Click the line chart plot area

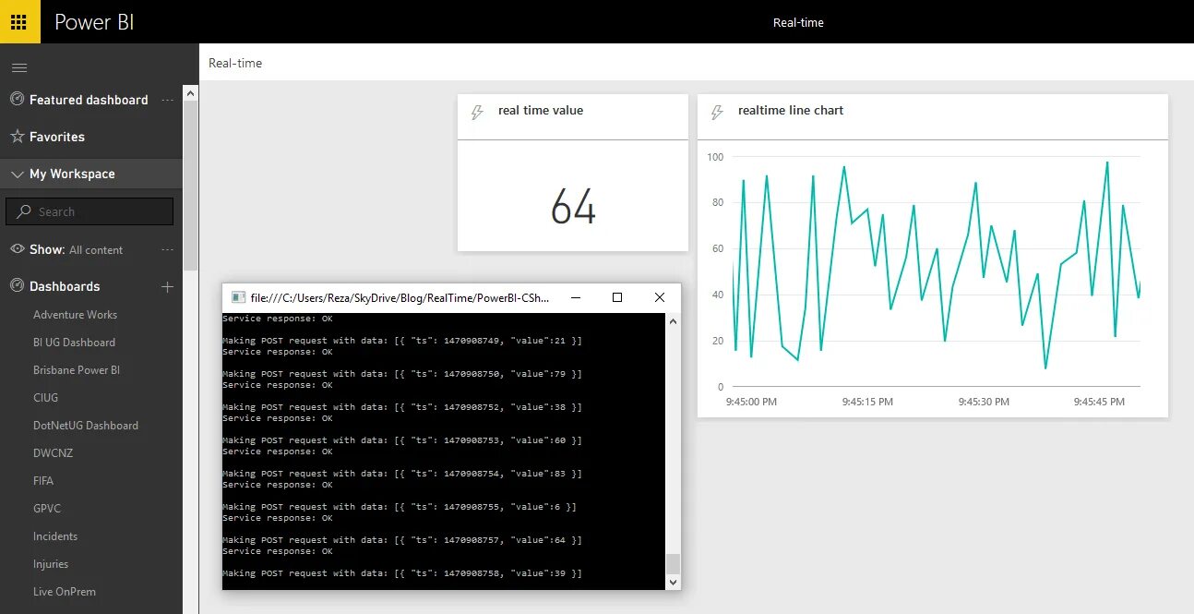937,272
